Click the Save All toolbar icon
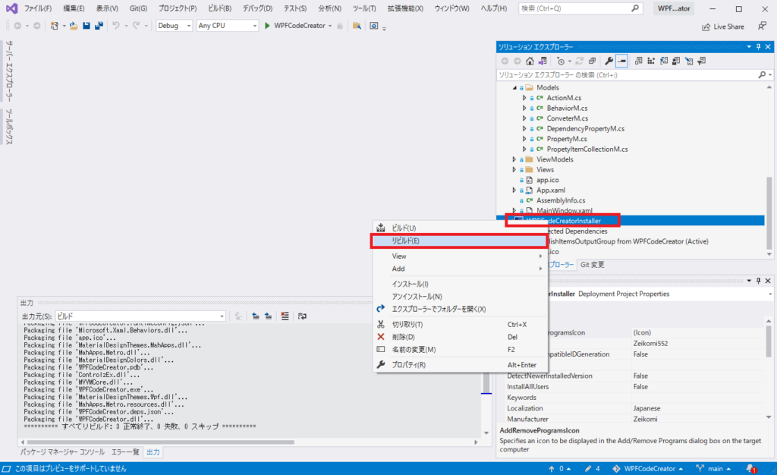Image resolution: width=777 pixels, height=475 pixels. tap(99, 26)
